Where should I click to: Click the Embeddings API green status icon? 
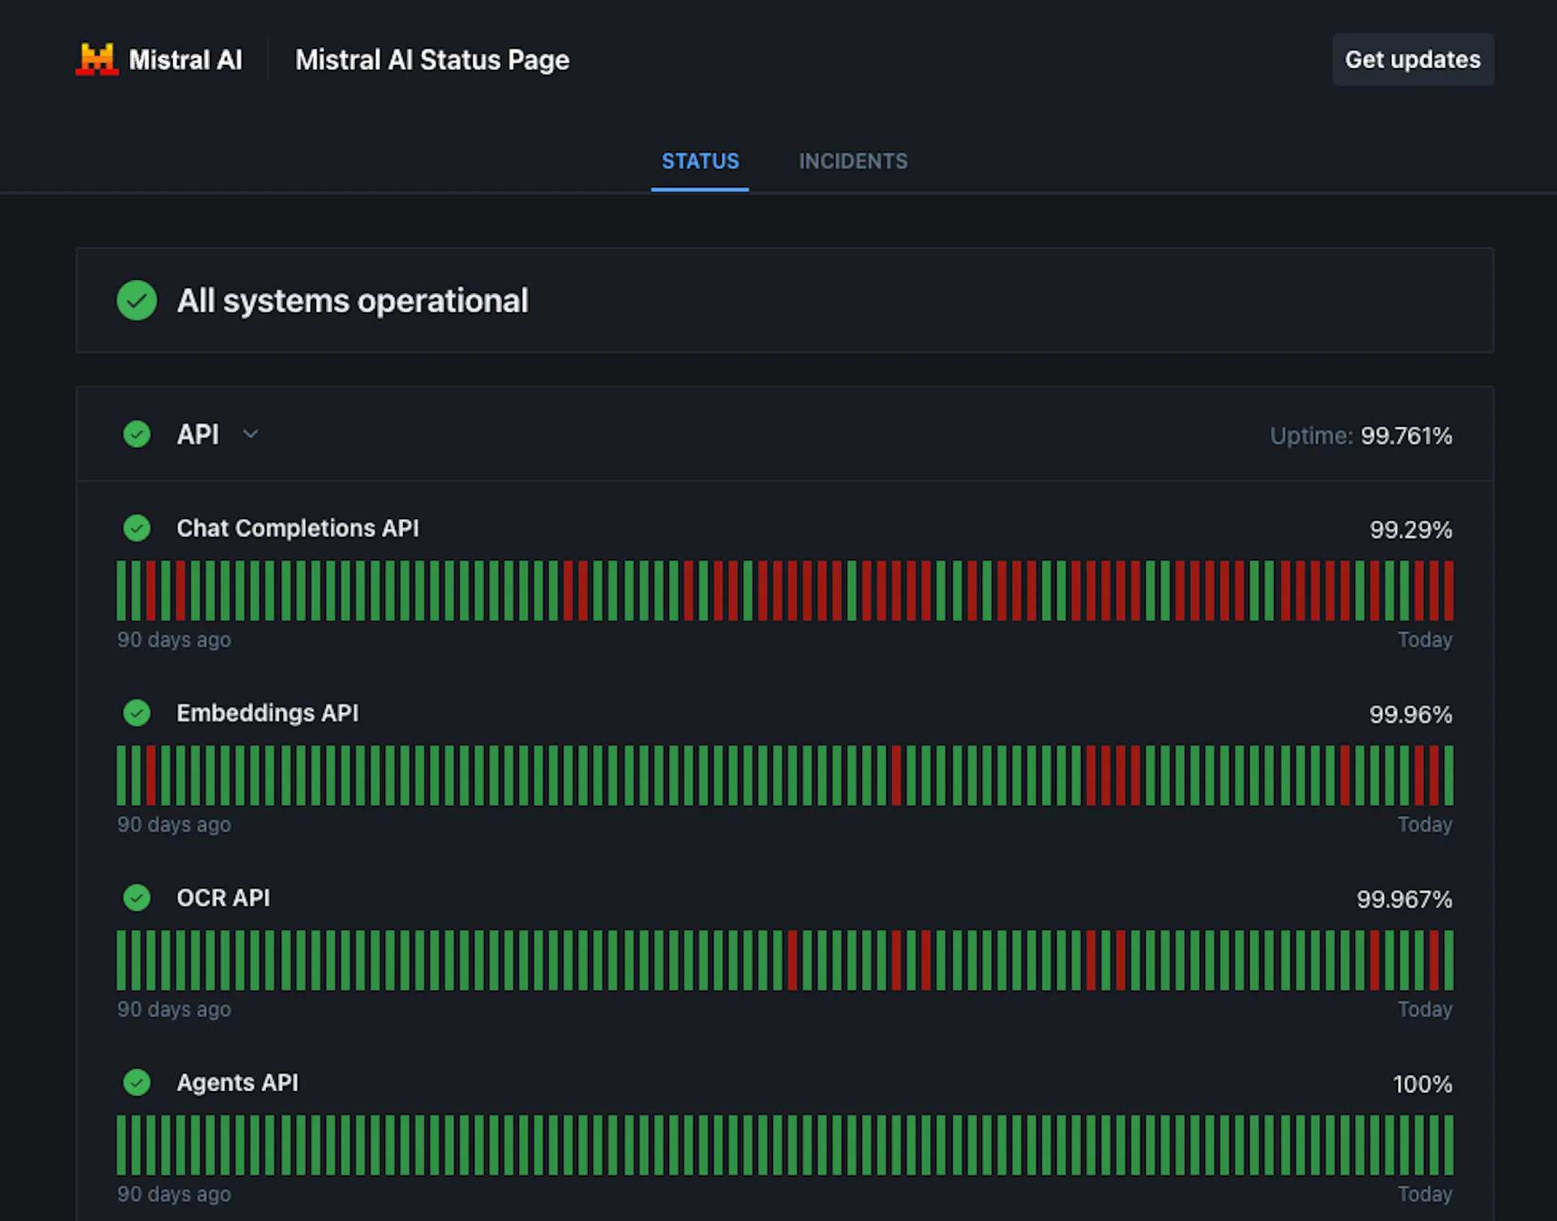137,713
